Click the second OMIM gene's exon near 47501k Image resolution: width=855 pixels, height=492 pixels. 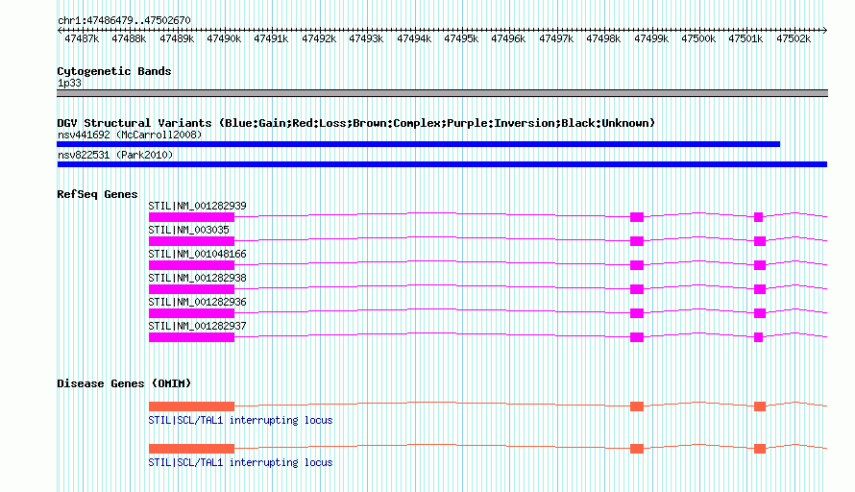760,449
